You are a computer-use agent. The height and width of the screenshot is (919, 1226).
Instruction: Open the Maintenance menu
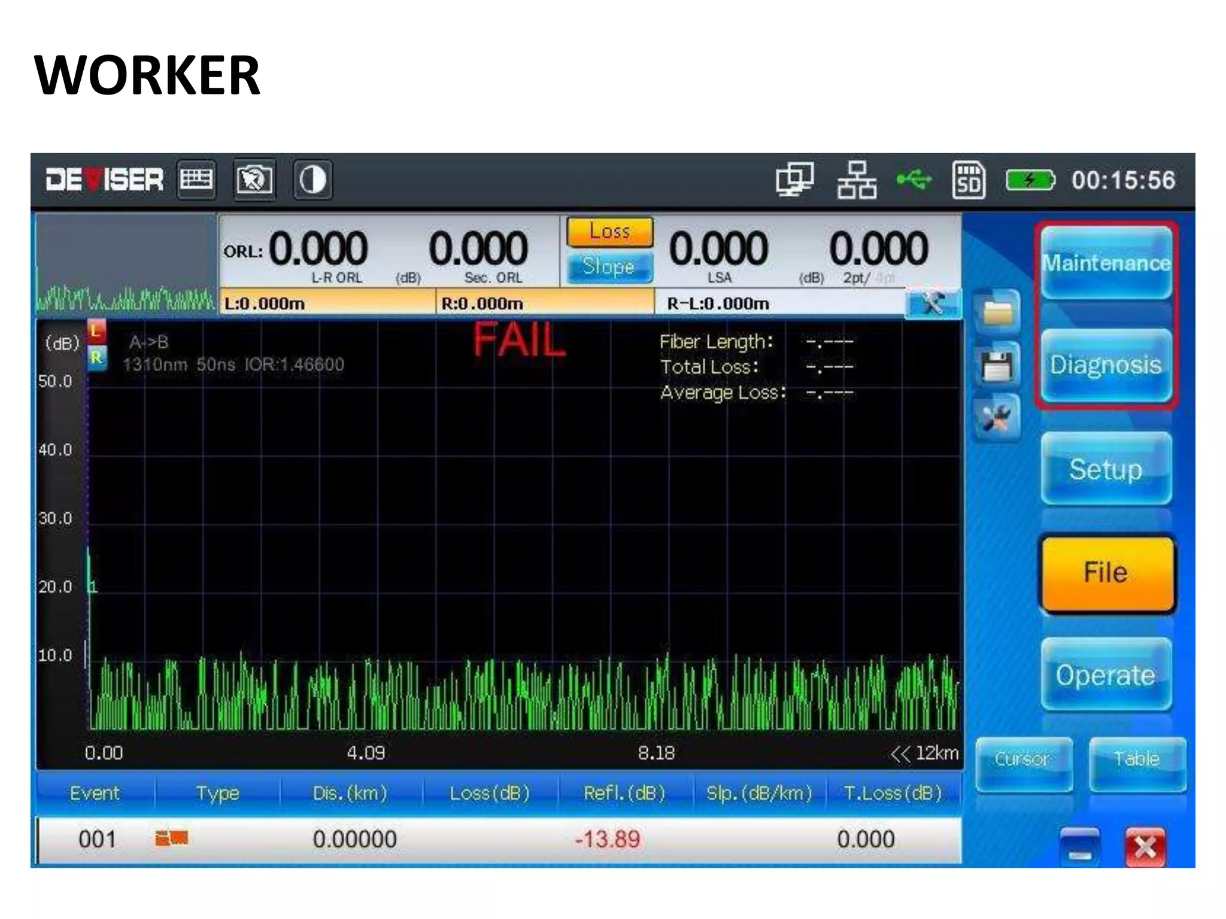tap(1106, 263)
